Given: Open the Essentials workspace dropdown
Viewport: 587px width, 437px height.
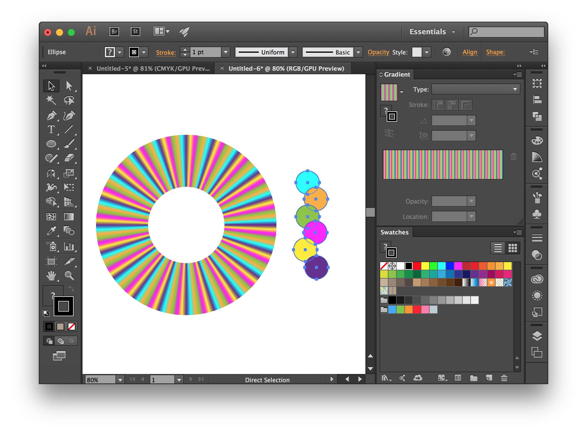Looking at the screenshot, I should [x=432, y=32].
